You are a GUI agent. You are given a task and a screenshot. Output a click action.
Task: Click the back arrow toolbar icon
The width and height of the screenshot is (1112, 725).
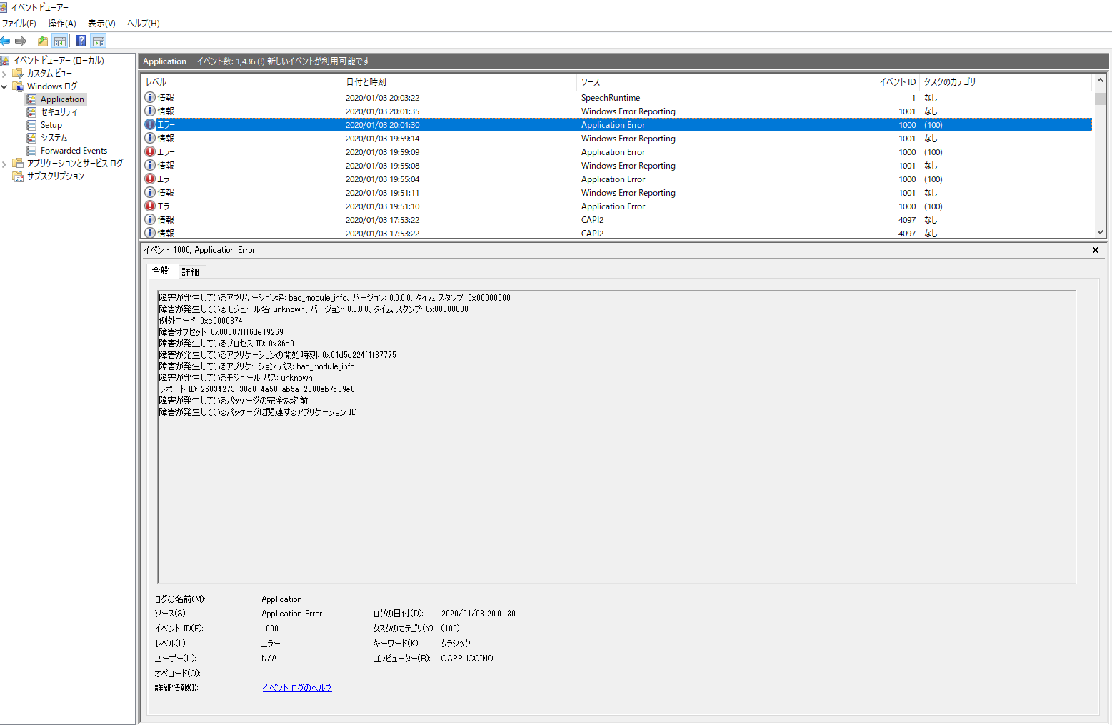tap(5, 41)
